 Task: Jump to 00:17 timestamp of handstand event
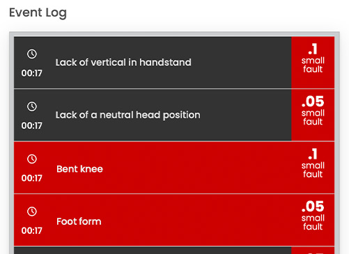point(32,73)
